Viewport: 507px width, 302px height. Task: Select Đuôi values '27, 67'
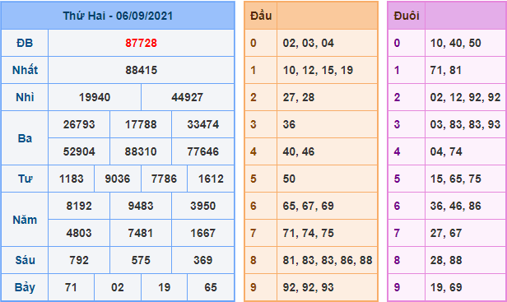point(446,233)
